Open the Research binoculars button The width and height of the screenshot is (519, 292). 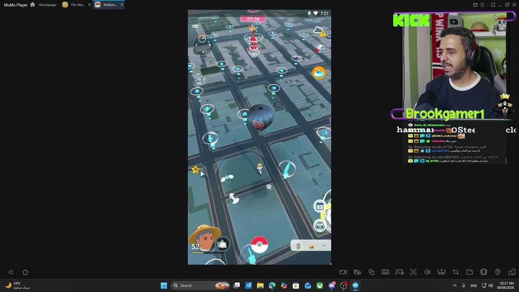(x=320, y=225)
